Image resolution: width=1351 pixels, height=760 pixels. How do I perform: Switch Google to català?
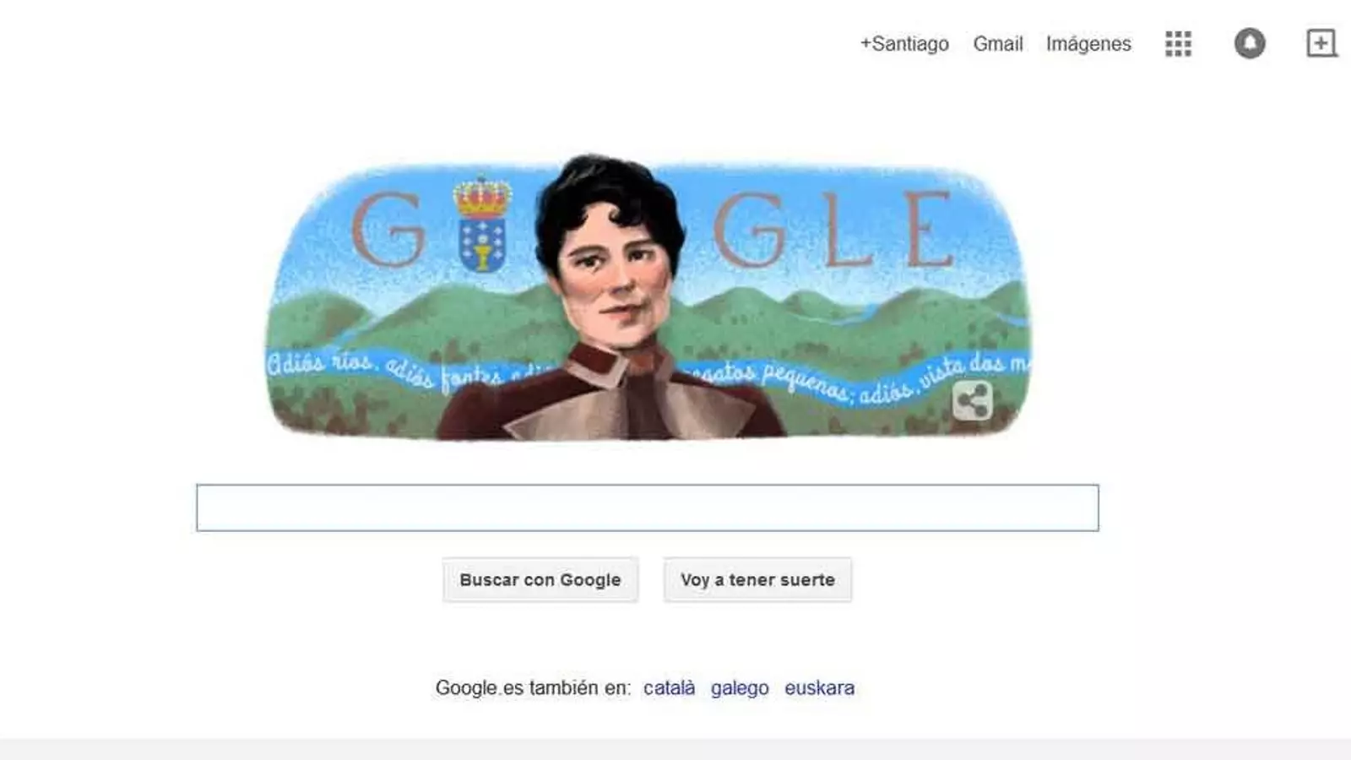(669, 688)
